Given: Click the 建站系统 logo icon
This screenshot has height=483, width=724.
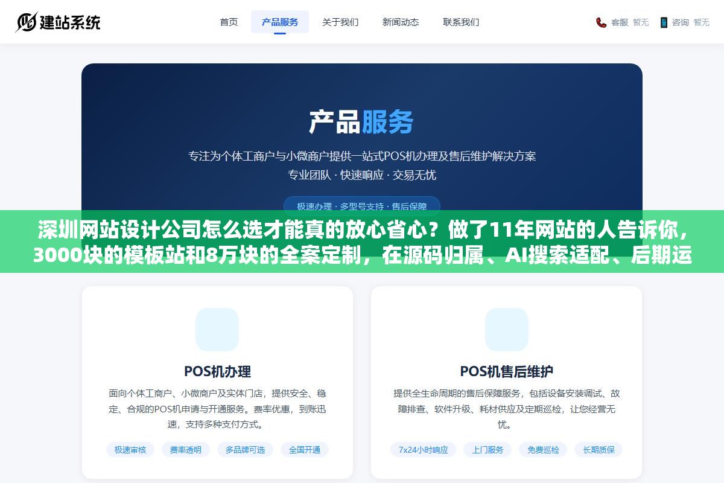Looking at the screenshot, I should coord(27,22).
